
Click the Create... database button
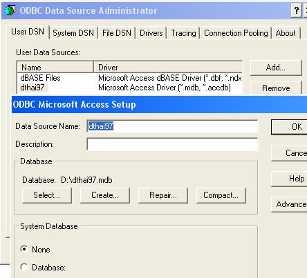[x=105, y=195]
